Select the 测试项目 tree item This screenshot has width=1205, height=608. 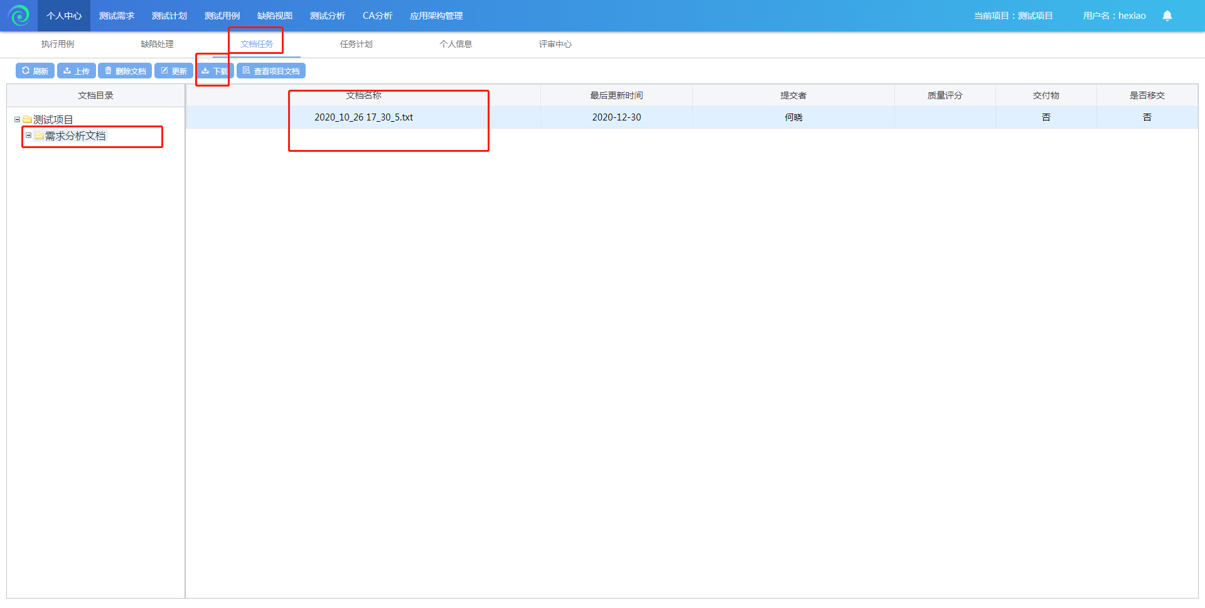[53, 119]
